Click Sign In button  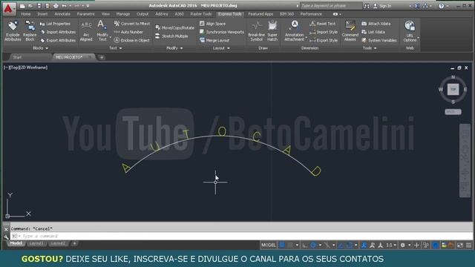click(x=382, y=6)
